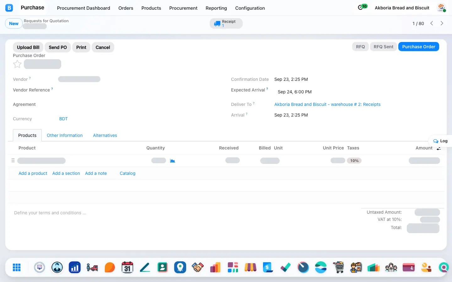Click the New button

point(14,23)
